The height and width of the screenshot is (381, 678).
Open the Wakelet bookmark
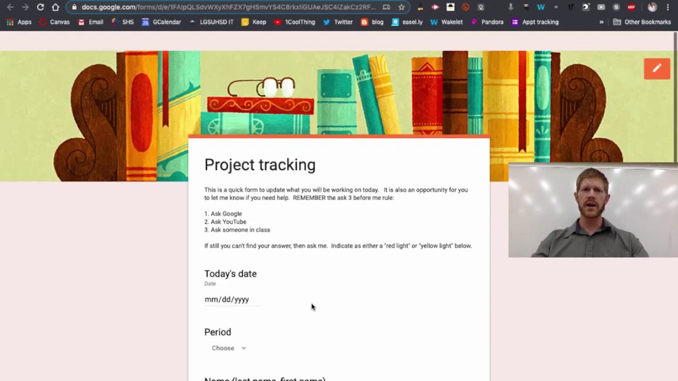(446, 22)
